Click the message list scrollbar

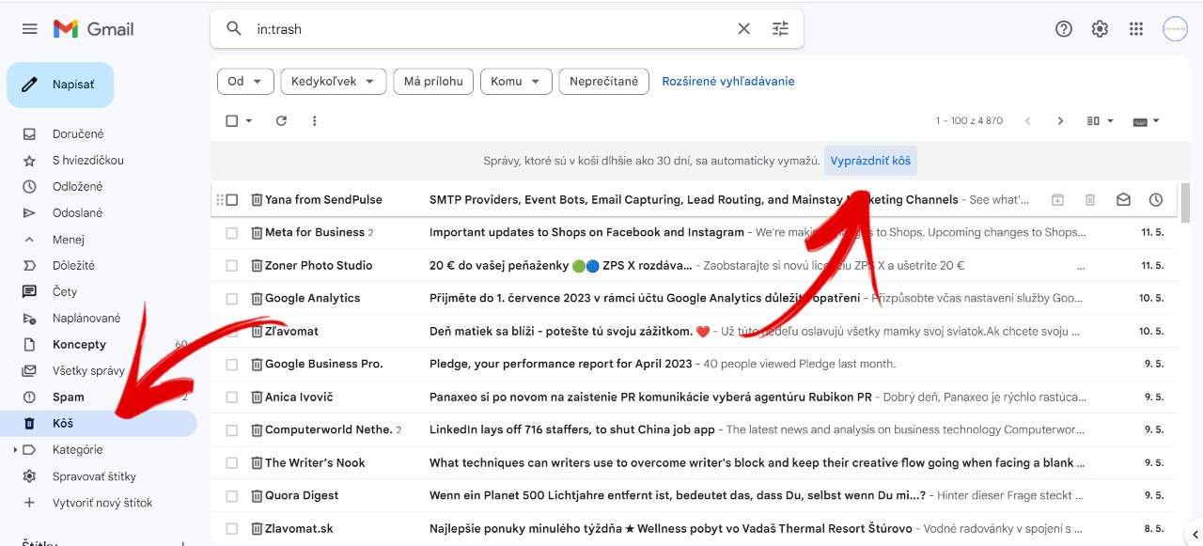[x=1184, y=202]
